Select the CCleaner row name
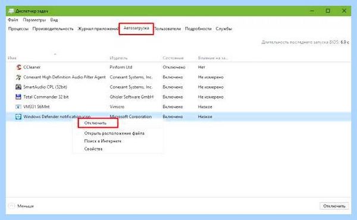The height and width of the screenshot is (220, 357). pos(32,67)
